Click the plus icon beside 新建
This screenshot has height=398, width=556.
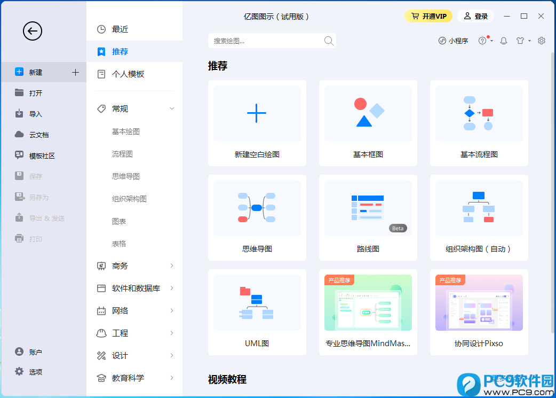click(75, 73)
